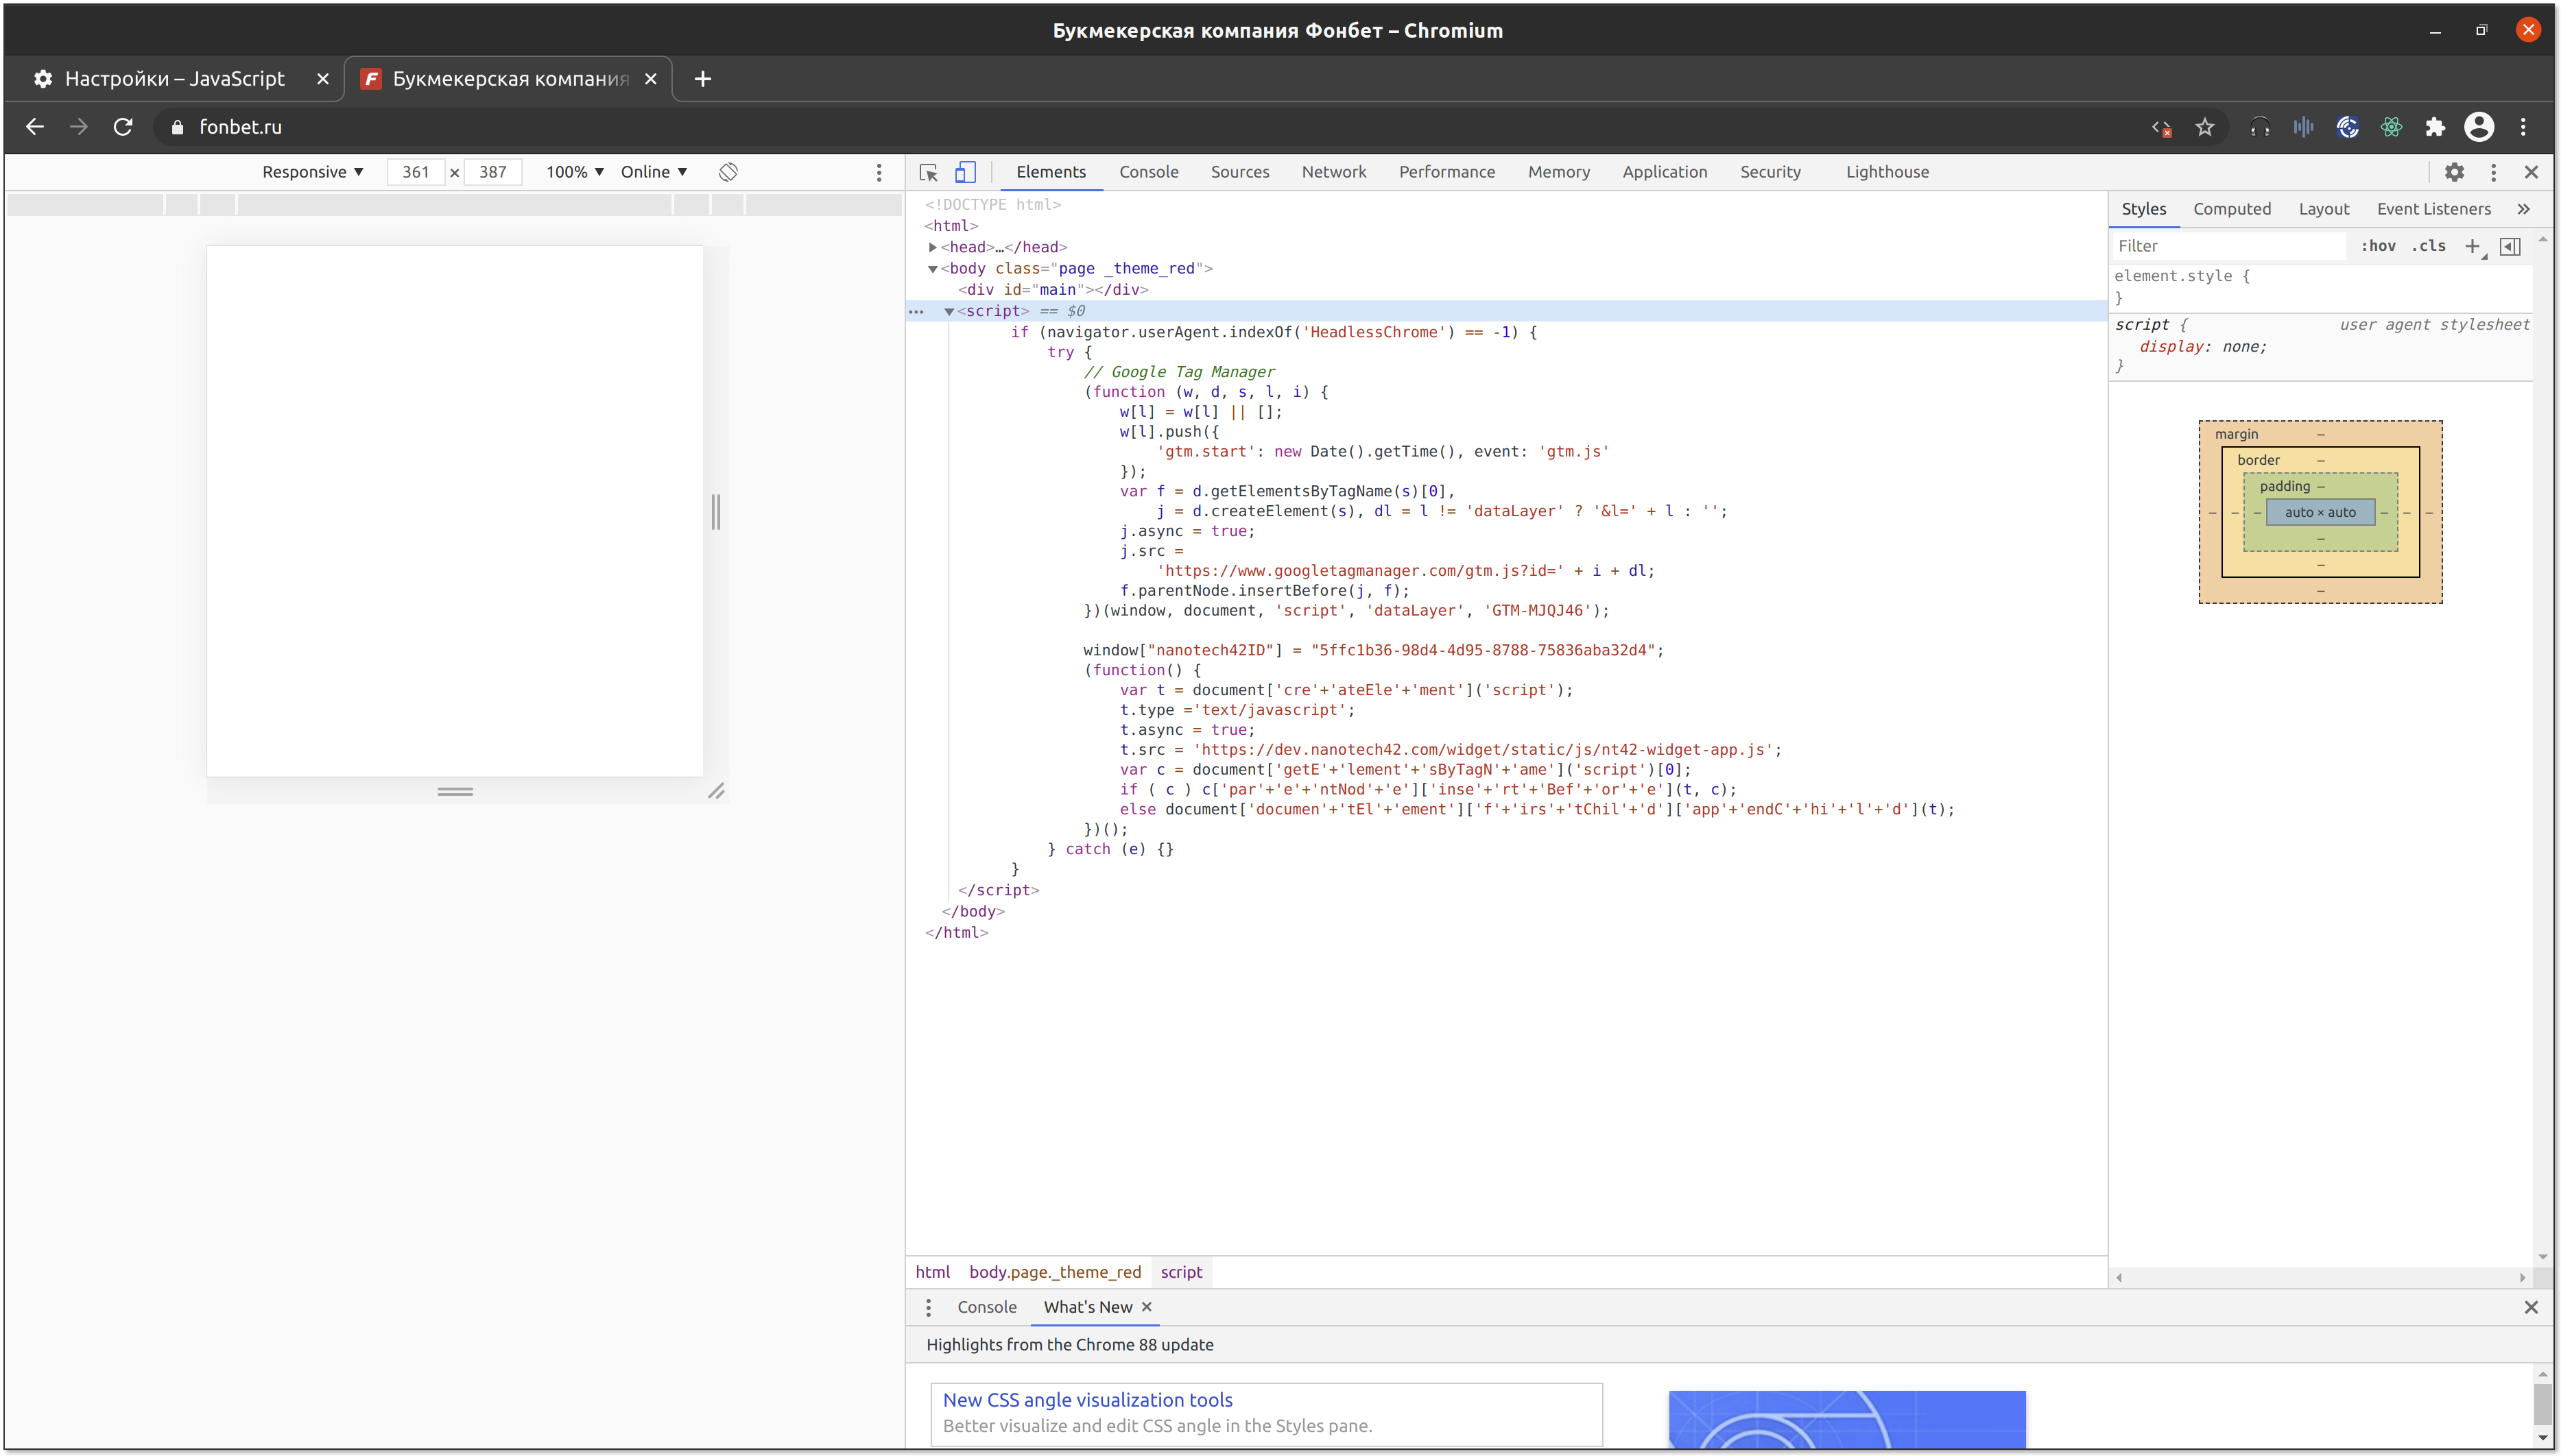Open a new browser tab
2561x1456 pixels.
pos(702,79)
